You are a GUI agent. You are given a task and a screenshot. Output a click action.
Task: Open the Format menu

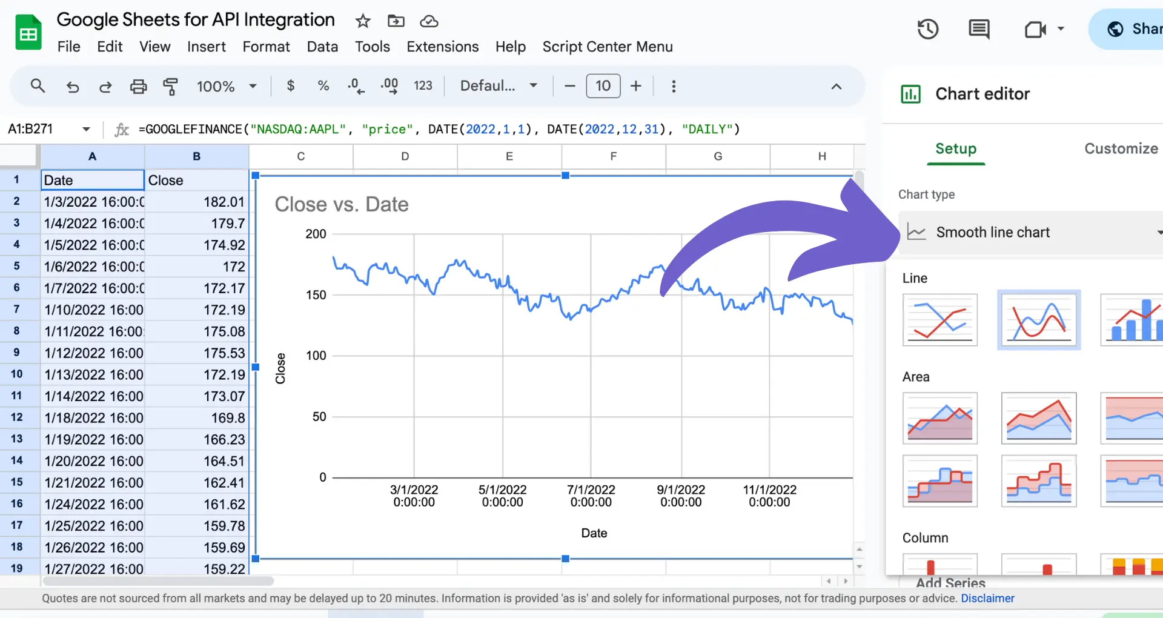pyautogui.click(x=266, y=47)
